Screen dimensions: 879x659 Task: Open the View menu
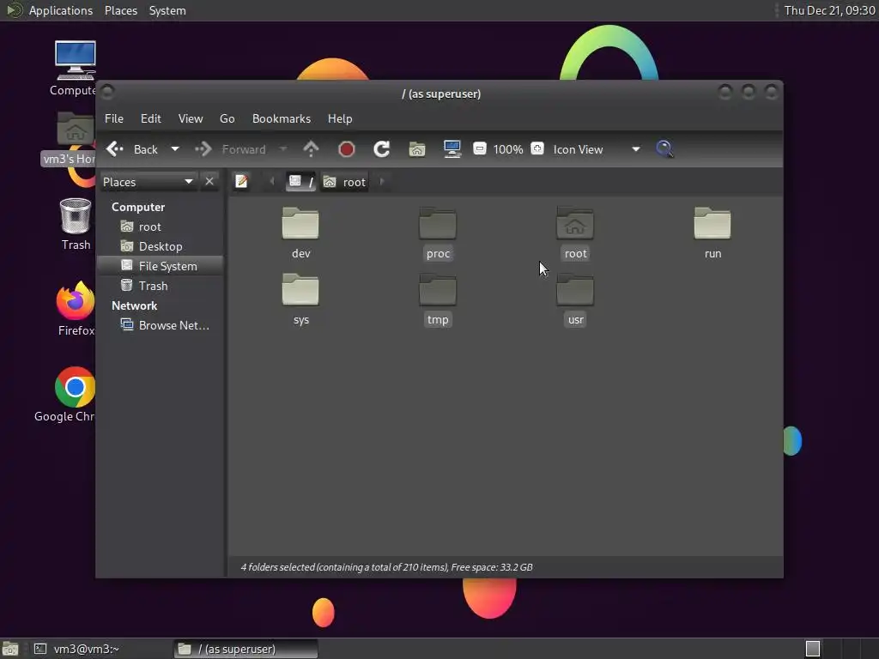191,118
